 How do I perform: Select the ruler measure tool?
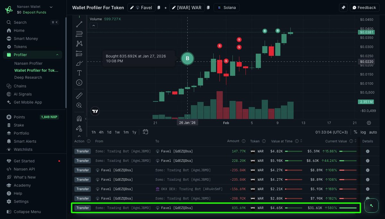79,95
